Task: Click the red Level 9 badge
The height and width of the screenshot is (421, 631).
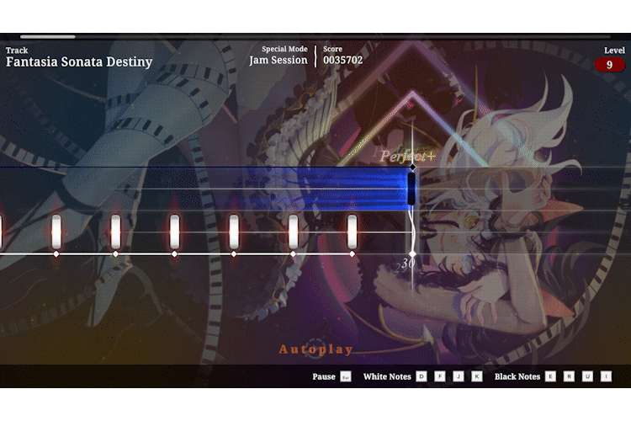Action: (609, 65)
